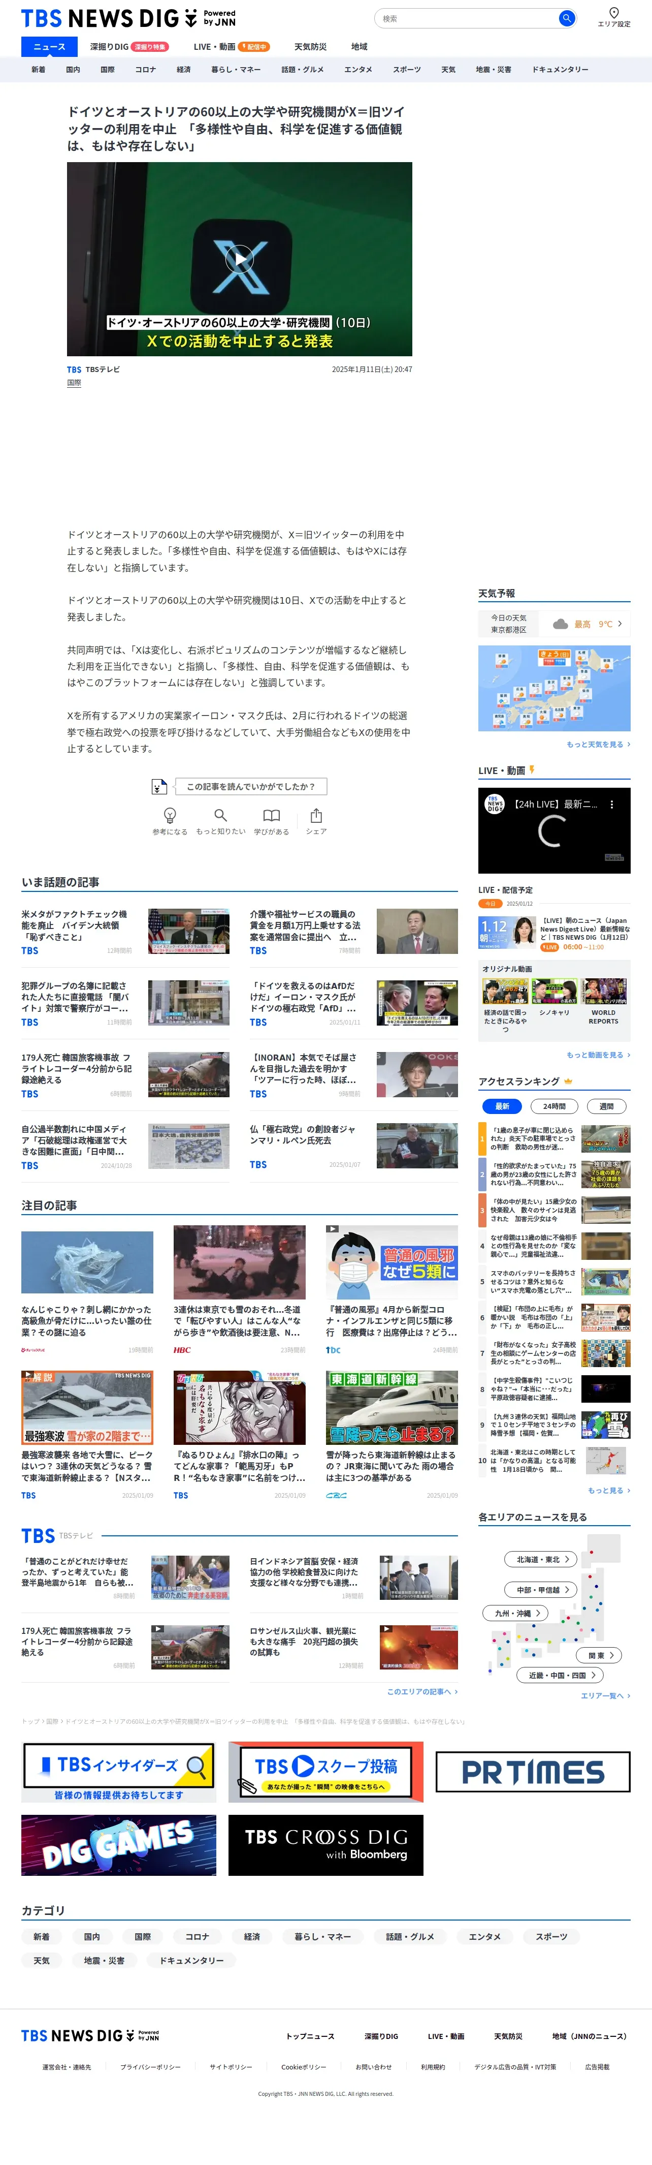Open the DIG GAMES banner
This screenshot has width=652, height=2165.
(x=118, y=1846)
